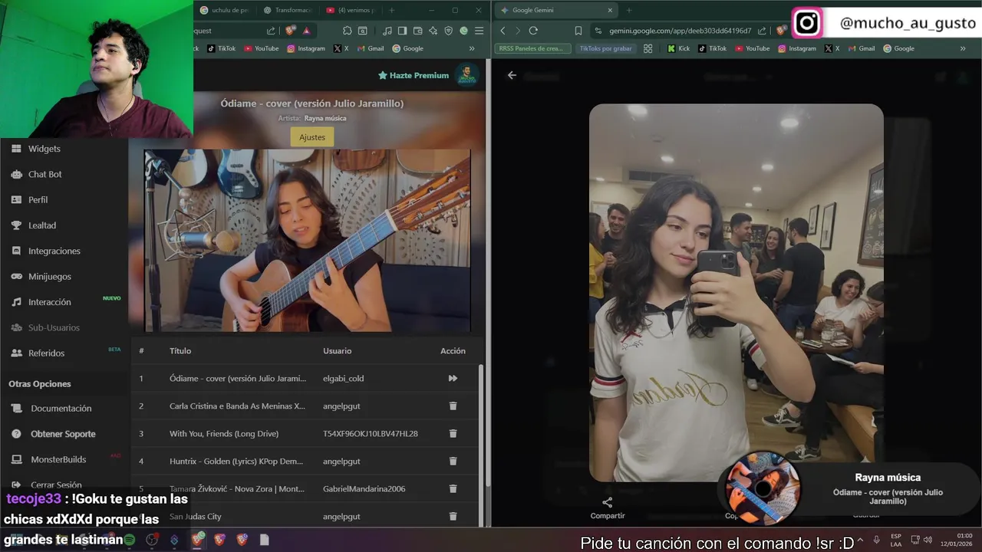Skip the current song Ódiame in queue
This screenshot has height=552, width=982.
[x=453, y=378]
